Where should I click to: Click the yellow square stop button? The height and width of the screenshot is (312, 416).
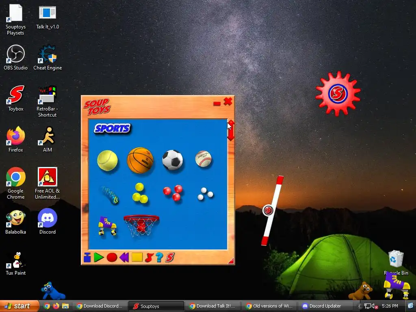click(137, 257)
